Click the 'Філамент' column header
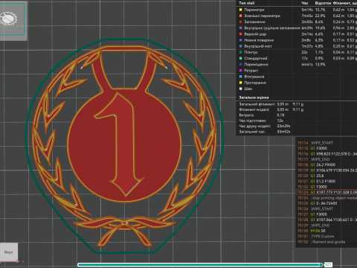 pos(344,3)
